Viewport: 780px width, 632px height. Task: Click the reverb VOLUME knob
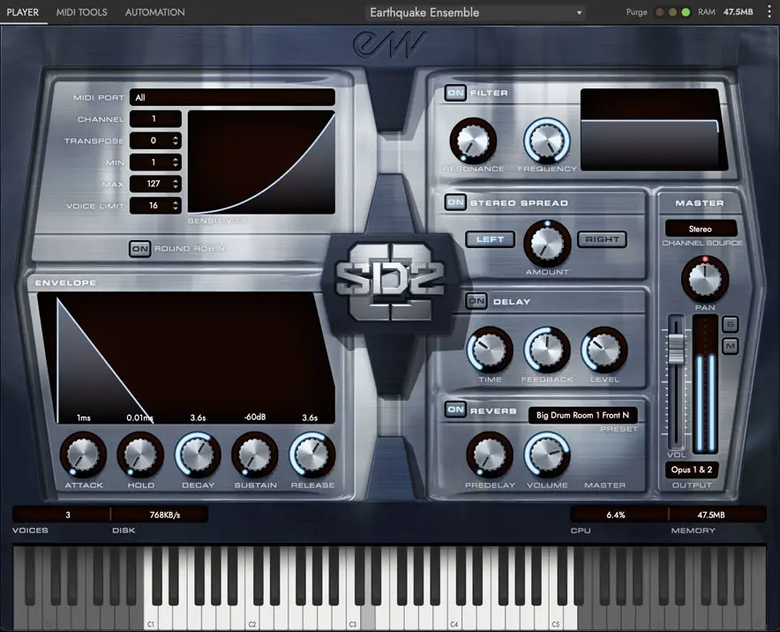(x=547, y=455)
